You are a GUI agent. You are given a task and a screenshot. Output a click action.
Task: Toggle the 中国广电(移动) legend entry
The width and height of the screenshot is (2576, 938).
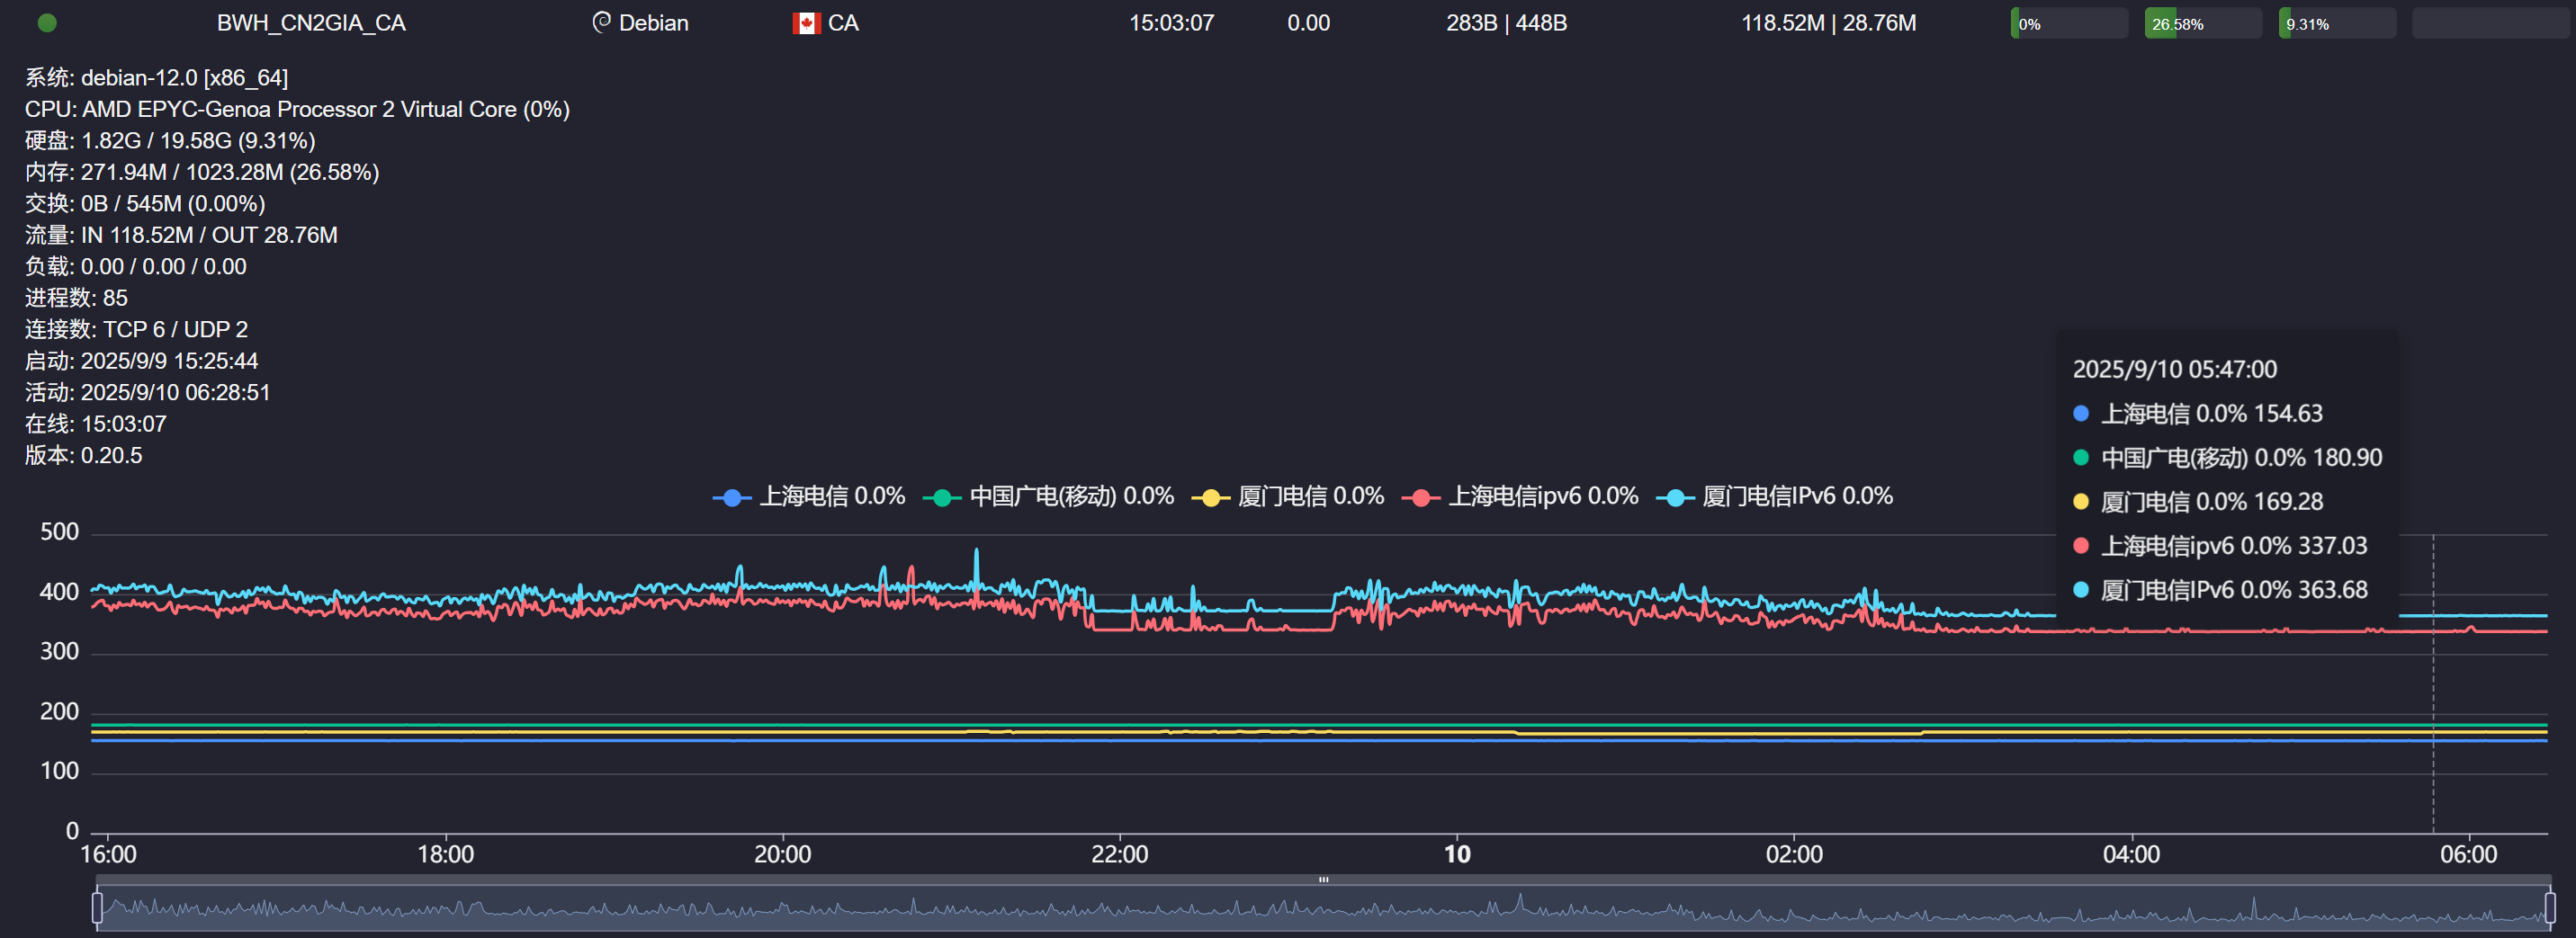pos(1047,496)
